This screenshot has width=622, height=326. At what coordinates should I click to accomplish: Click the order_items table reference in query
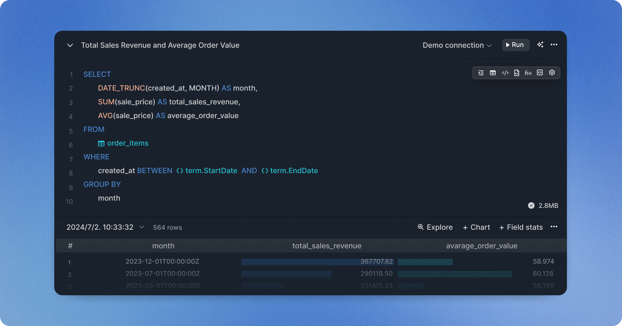click(127, 143)
